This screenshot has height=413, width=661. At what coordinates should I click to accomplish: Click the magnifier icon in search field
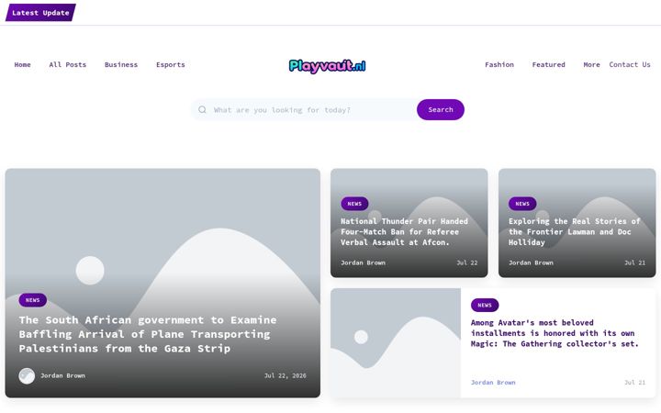tap(202, 109)
